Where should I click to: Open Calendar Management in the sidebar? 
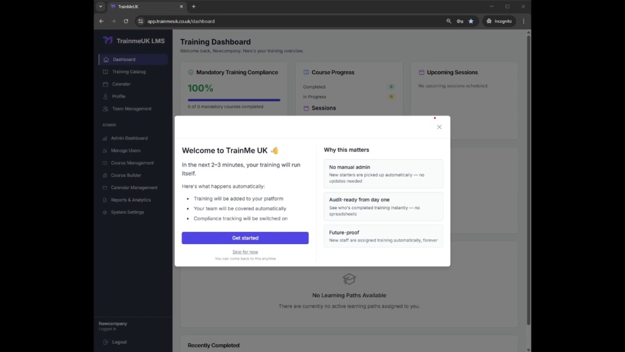[x=133, y=188]
